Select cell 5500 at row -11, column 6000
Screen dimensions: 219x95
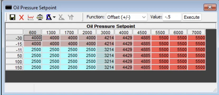pos(178,50)
